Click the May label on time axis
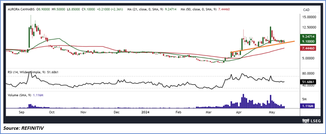The width and height of the screenshot is (326, 134). click(x=272, y=112)
